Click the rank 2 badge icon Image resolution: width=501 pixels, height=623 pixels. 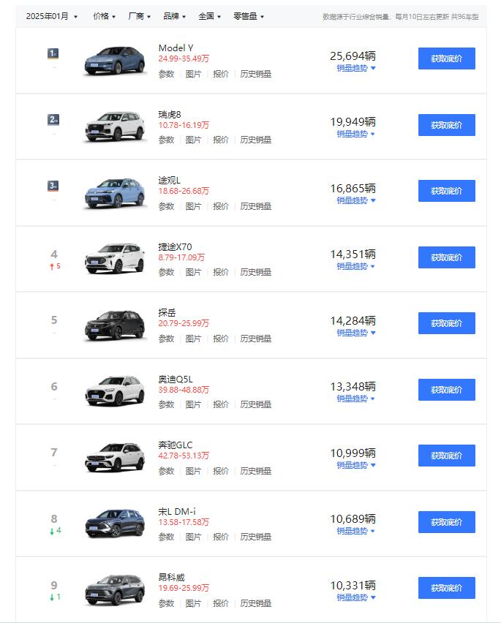[53, 119]
